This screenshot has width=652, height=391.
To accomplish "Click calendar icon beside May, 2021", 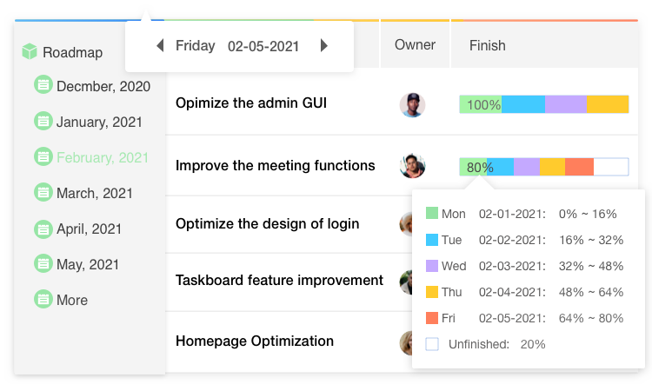I will point(43,263).
